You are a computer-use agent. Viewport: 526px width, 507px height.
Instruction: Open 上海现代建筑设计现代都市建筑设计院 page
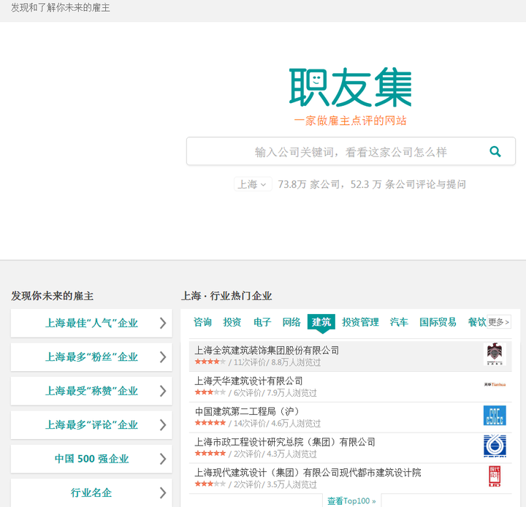(308, 473)
